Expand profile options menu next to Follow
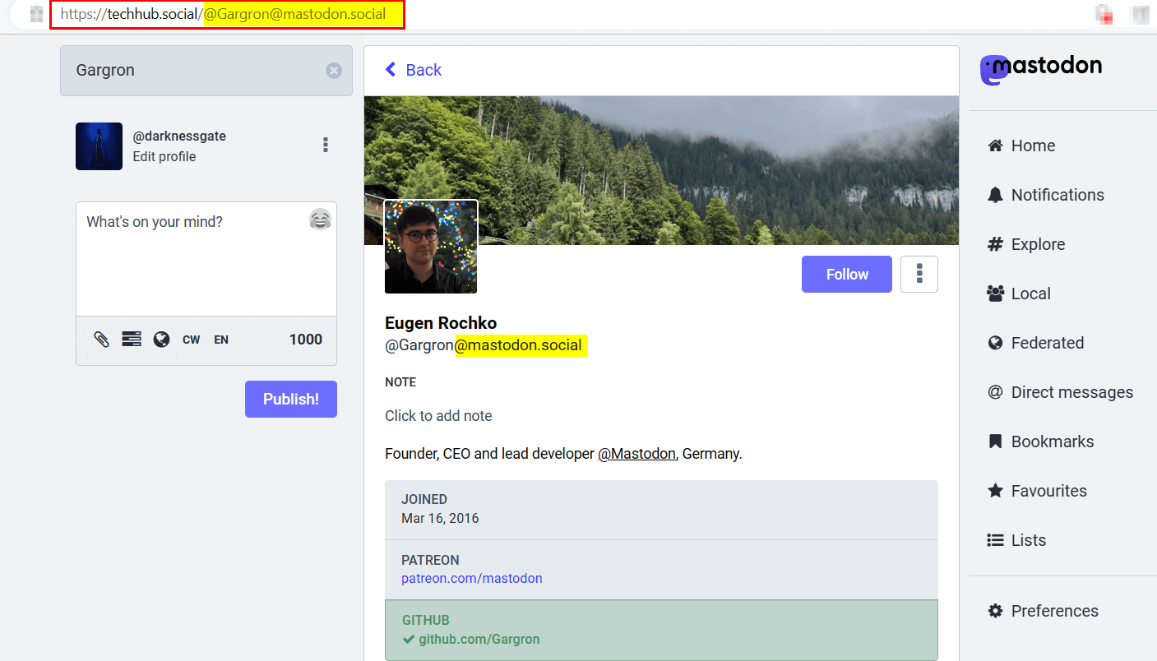The image size is (1157, 661). coord(919,275)
